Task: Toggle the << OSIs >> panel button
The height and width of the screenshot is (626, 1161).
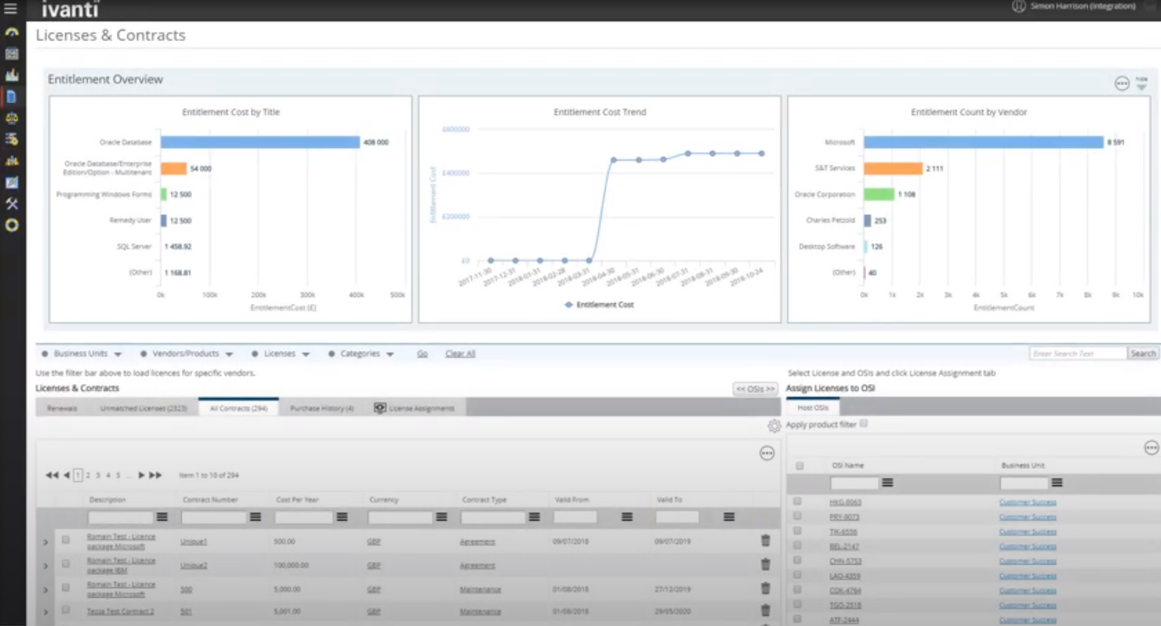Action: click(755, 389)
